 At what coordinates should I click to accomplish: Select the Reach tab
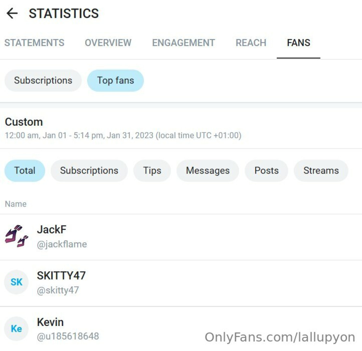[251, 43]
